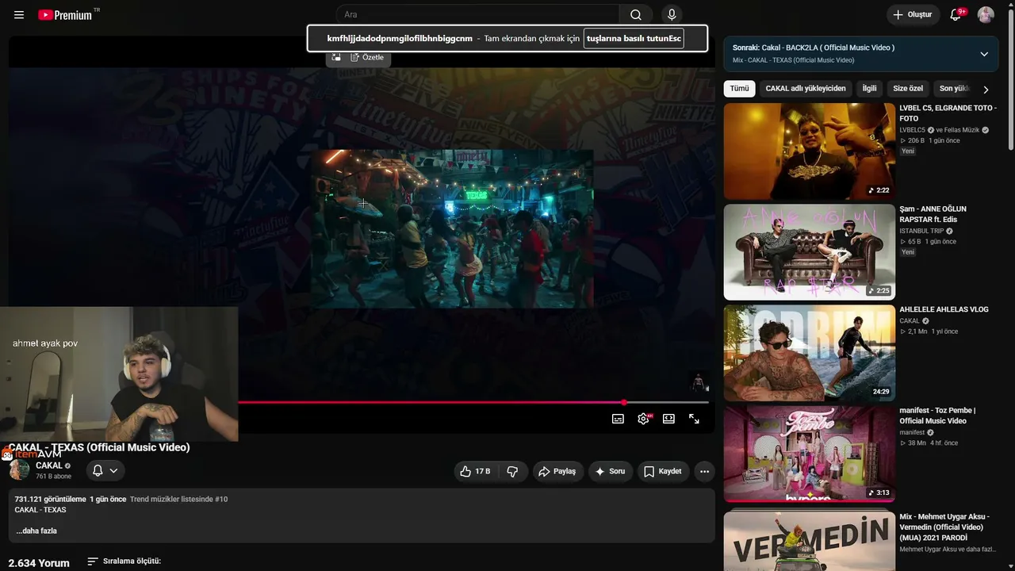1015x571 pixels.
Task: Like the CAKAL - TEXAS video
Action: tap(475, 471)
